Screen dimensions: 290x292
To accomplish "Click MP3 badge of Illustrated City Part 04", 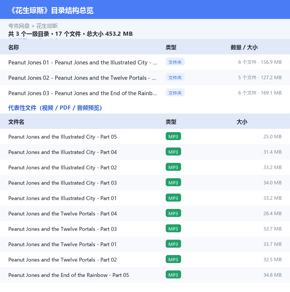I will pos(173,152).
